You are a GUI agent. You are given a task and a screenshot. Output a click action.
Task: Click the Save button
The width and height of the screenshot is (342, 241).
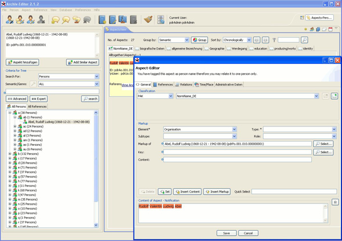[x=226, y=233]
